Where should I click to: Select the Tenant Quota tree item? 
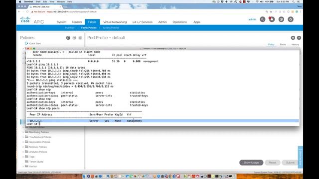point(36,162)
